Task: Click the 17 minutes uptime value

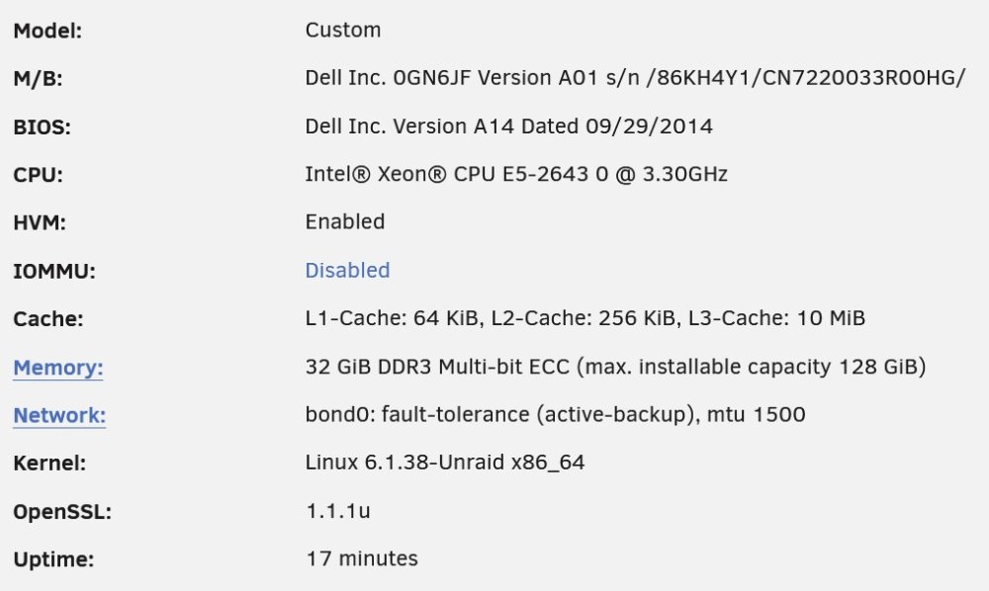Action: click(x=362, y=558)
